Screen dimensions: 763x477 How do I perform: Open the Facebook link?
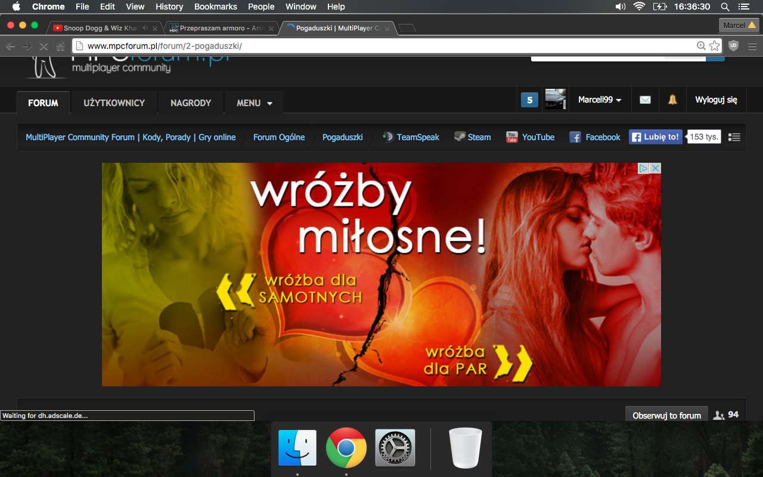(x=595, y=137)
